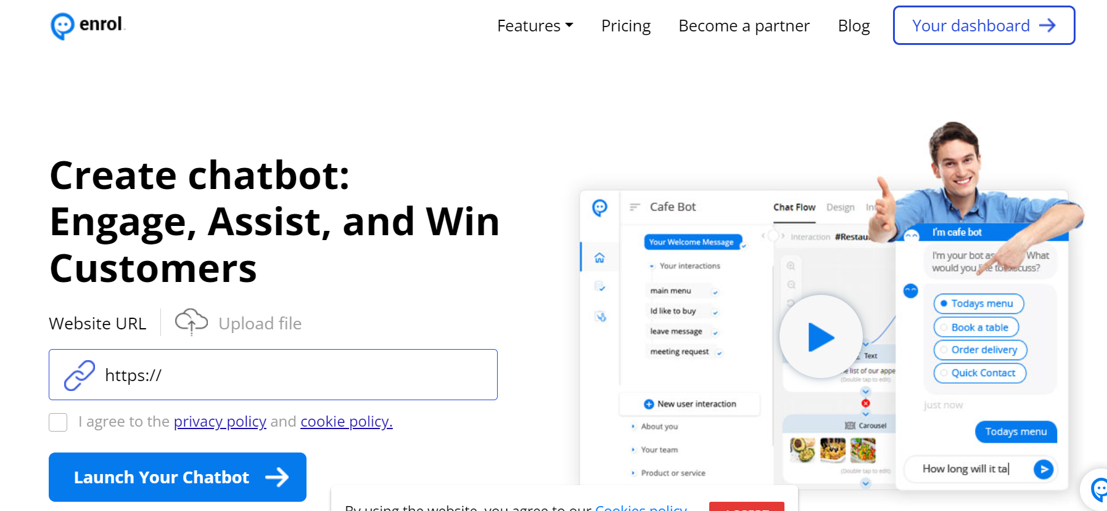Check the privacy and cookie policy agreement box
The width and height of the screenshot is (1107, 511).
pyautogui.click(x=57, y=422)
